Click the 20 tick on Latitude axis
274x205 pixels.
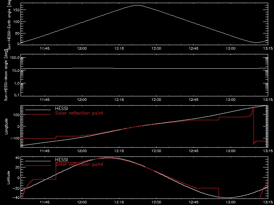[17, 167]
